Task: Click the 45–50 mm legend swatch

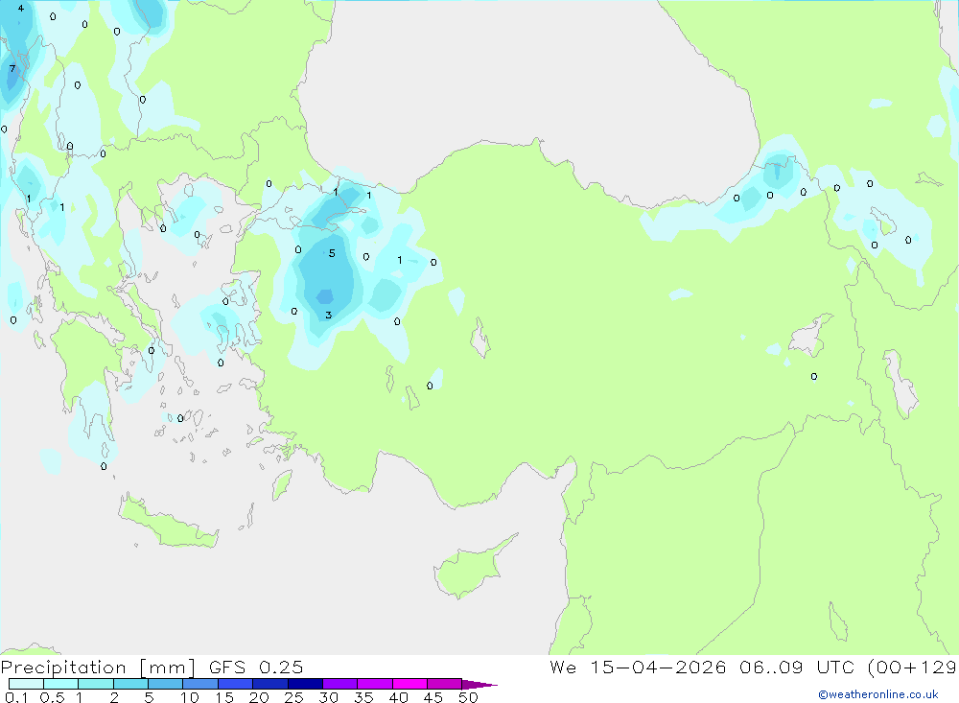Action: click(444, 684)
